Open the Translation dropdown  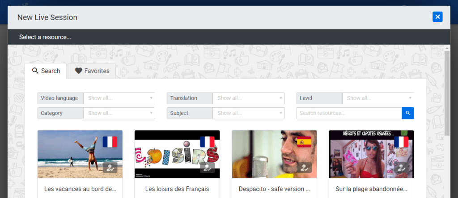[249, 98]
